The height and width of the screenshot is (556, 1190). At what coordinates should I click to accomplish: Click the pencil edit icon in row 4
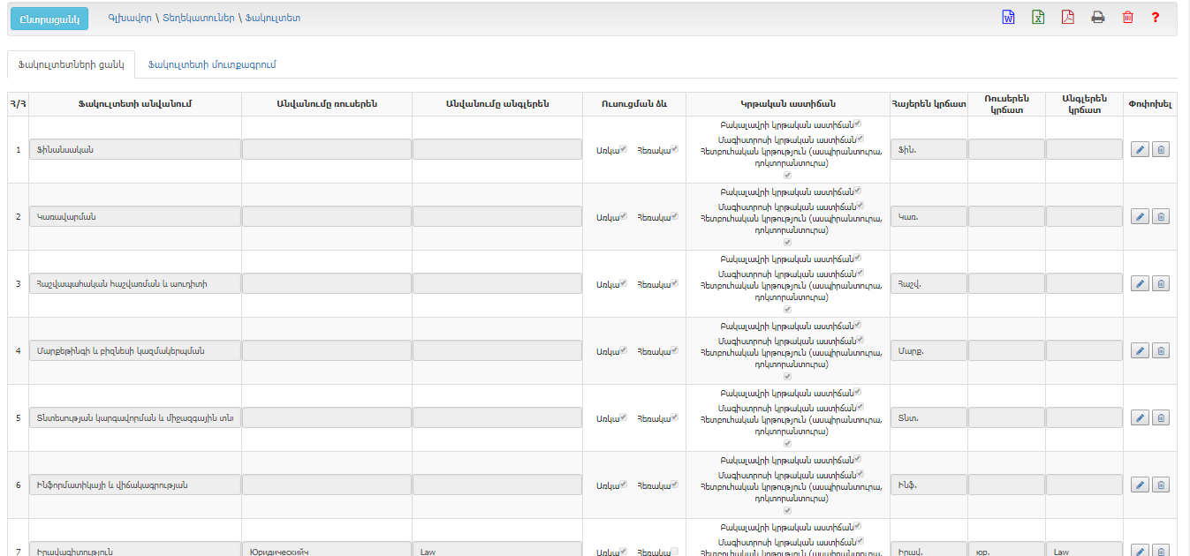(1140, 351)
